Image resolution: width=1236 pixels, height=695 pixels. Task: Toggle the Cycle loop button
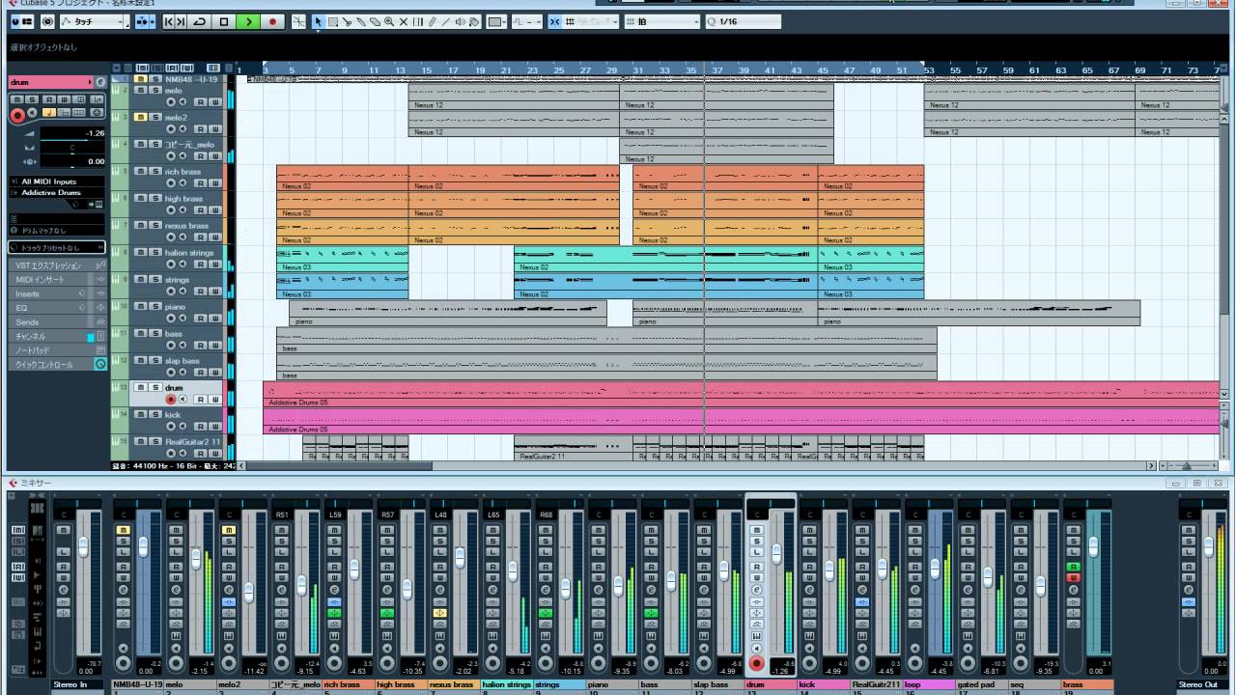(200, 21)
